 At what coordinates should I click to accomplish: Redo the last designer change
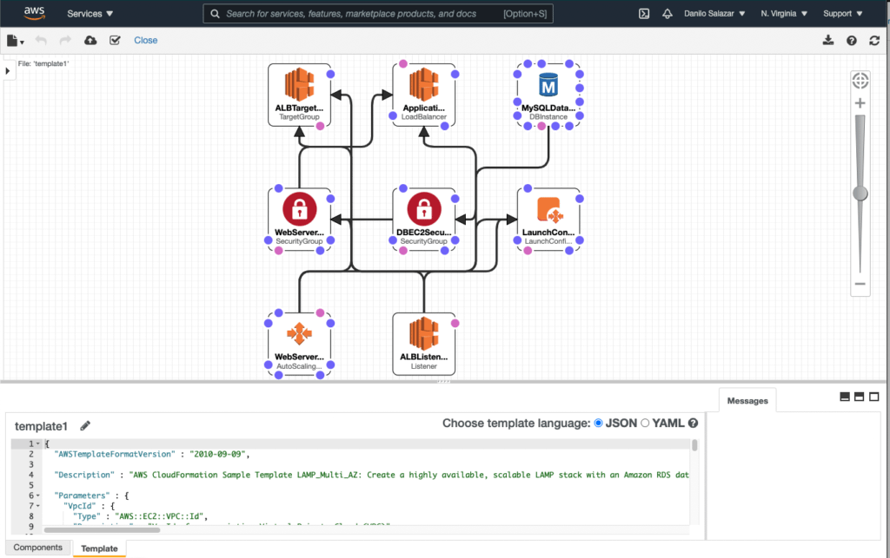click(x=65, y=40)
